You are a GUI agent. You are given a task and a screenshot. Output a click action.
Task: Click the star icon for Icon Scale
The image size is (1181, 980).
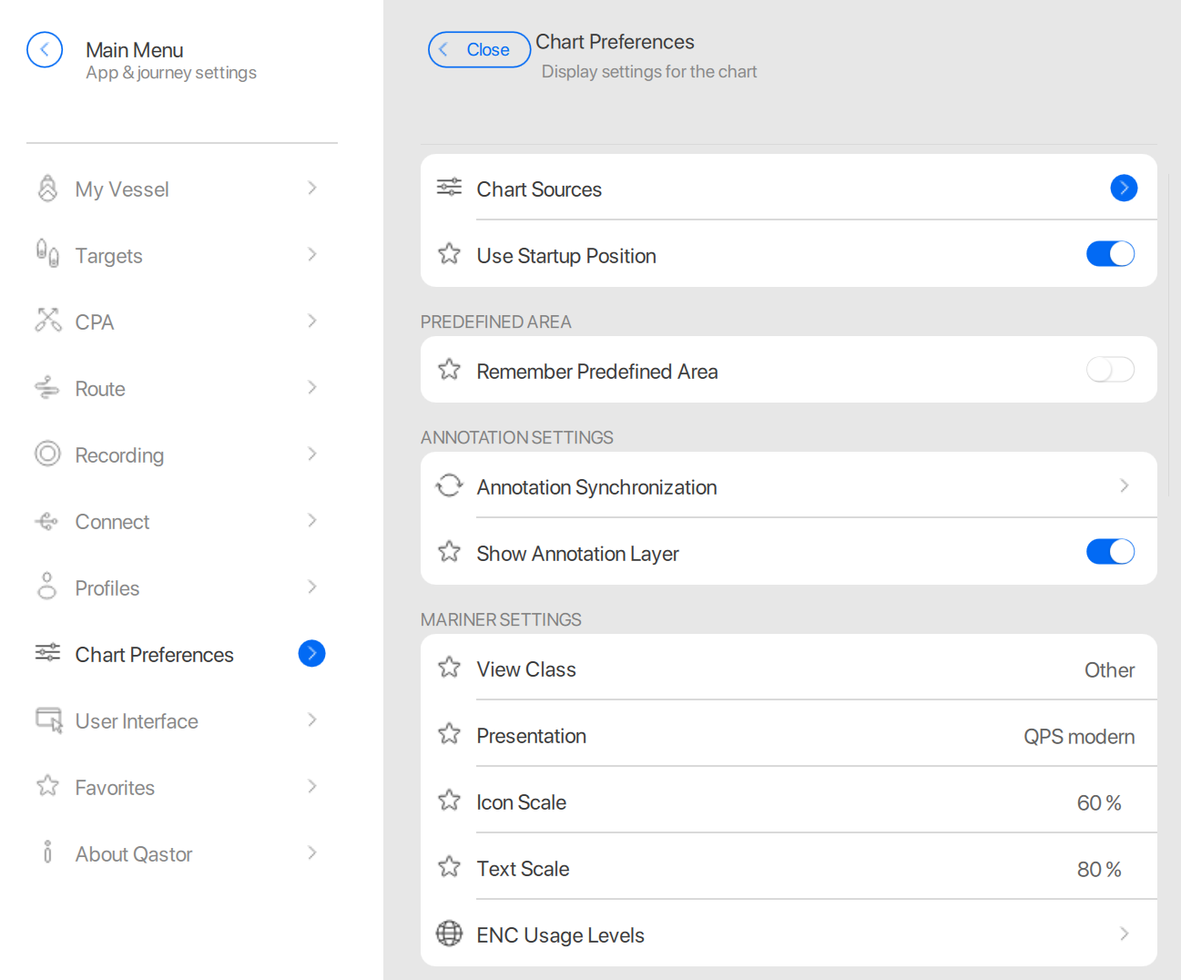click(x=449, y=801)
